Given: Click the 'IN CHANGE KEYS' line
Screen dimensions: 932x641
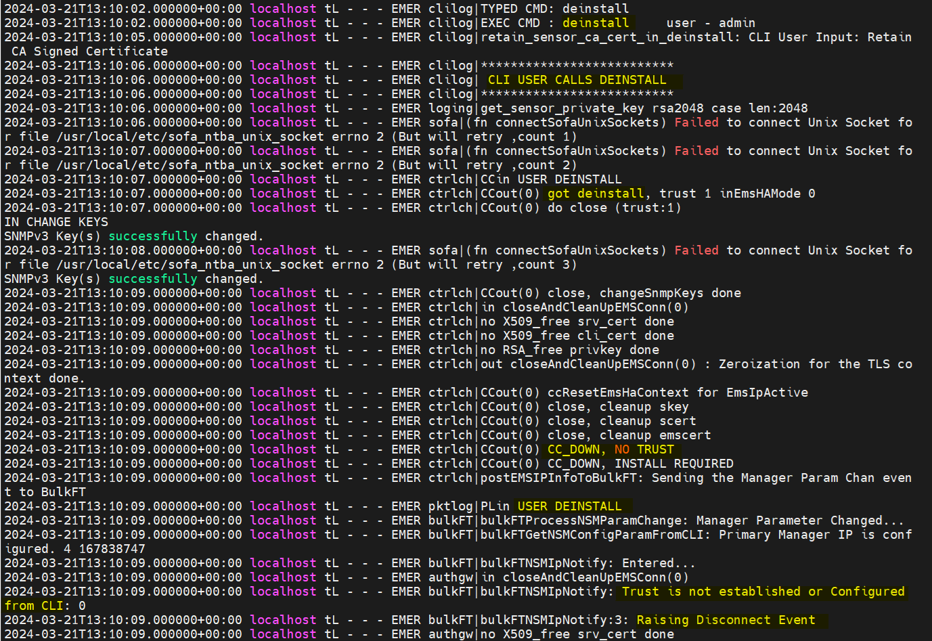Looking at the screenshot, I should click(x=56, y=222).
